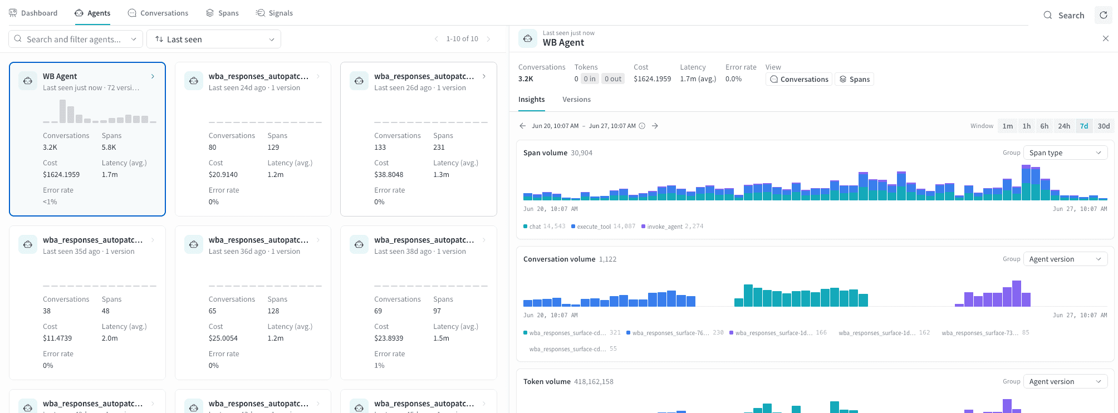
Task: Open the Dashboard tab
Action: pos(33,13)
